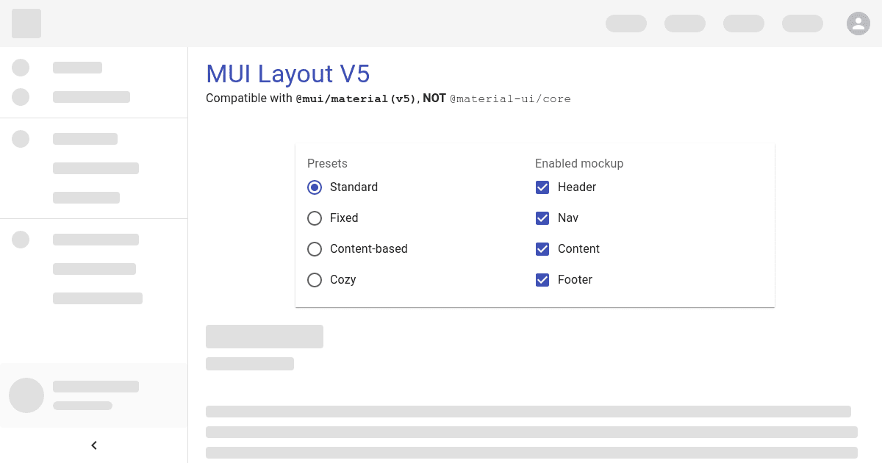
Task: Uncheck the Header mockup checkbox
Action: pos(542,187)
